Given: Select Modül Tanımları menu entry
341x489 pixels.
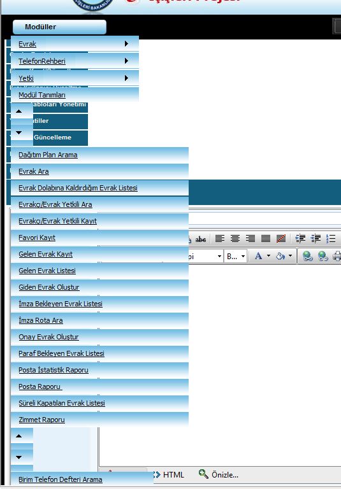Looking at the screenshot, I should click(x=75, y=94).
